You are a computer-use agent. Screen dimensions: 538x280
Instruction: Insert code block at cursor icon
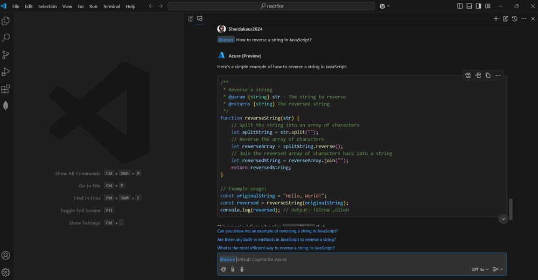(x=478, y=75)
